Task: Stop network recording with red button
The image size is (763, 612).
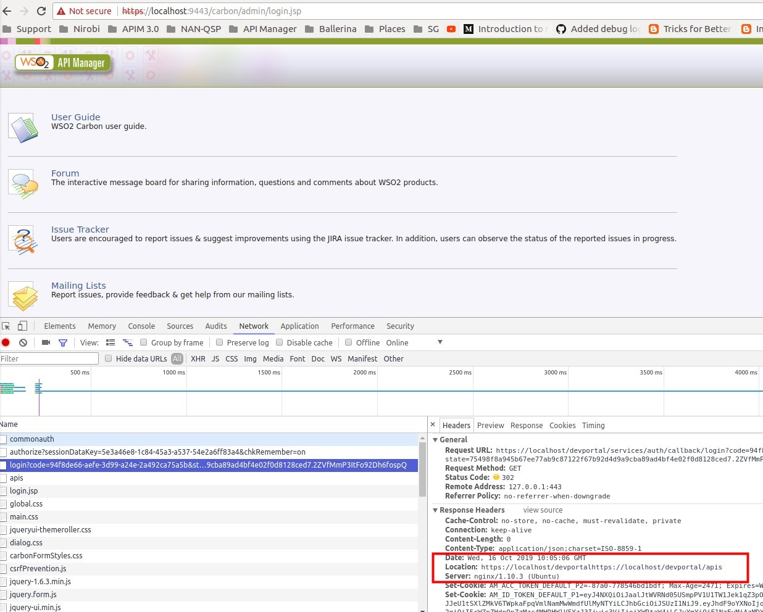Action: click(6, 342)
